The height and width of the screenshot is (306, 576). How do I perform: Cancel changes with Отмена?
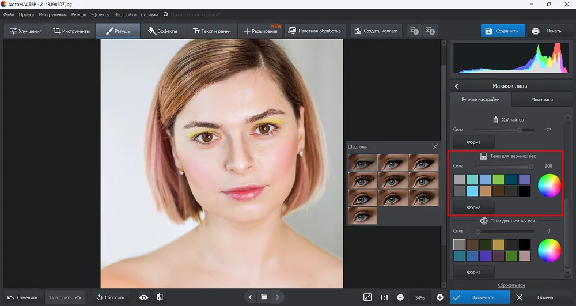[x=540, y=297]
